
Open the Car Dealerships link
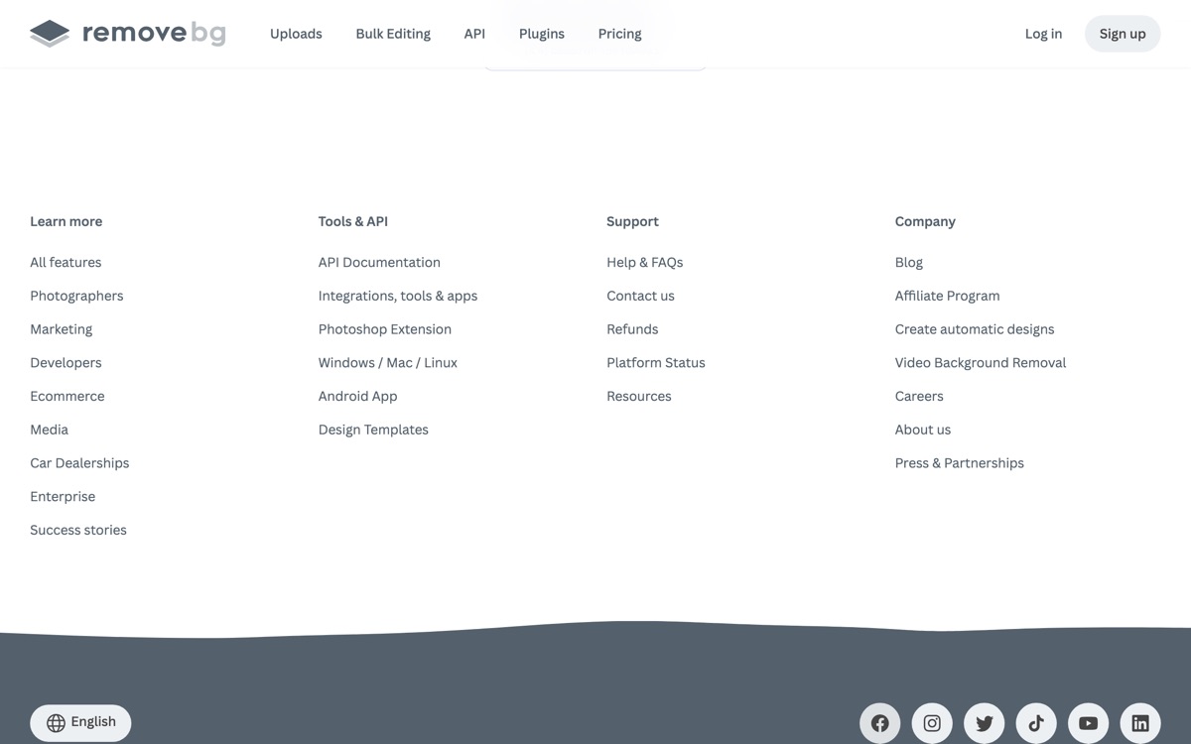tap(79, 463)
